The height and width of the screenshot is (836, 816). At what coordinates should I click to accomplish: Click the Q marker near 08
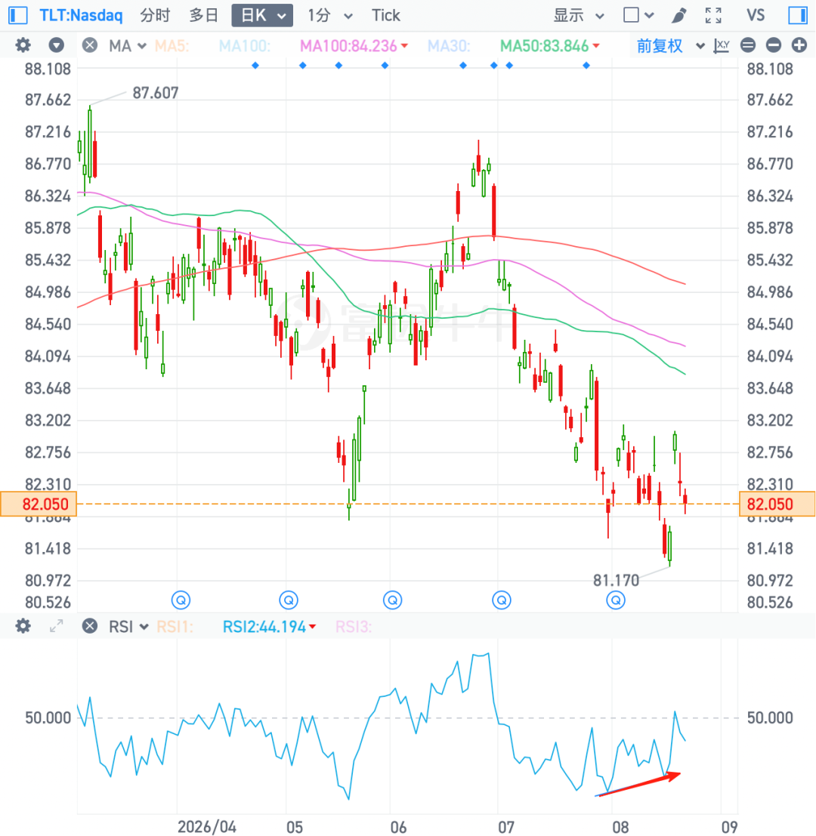[x=616, y=600]
